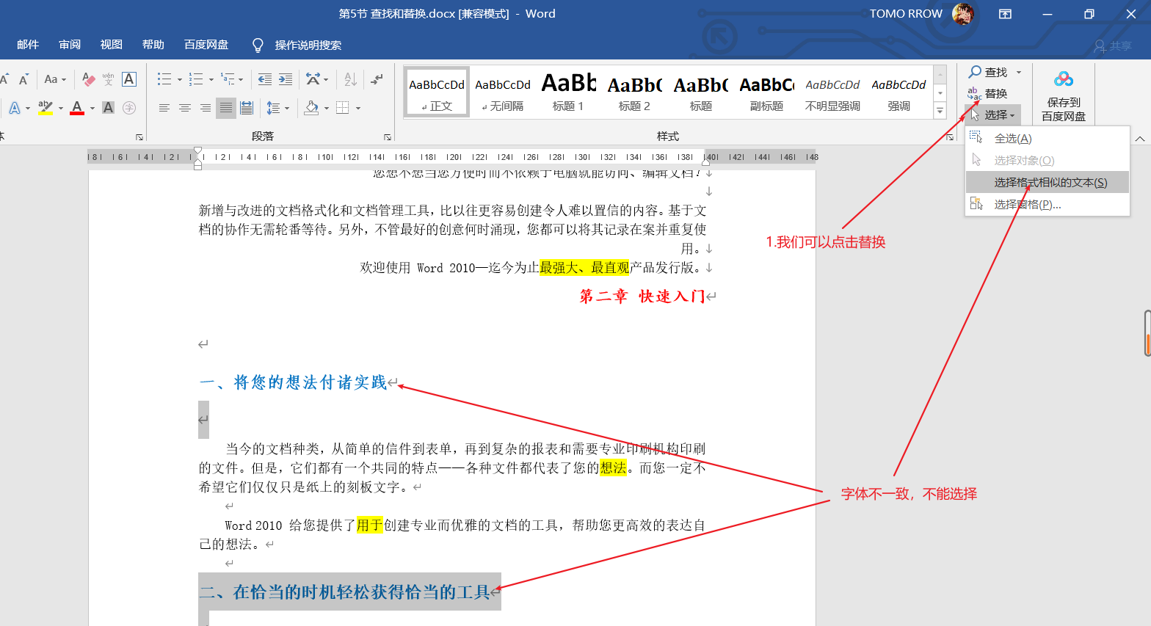This screenshot has width=1151, height=626.
Task: Click the 查找 find button
Action: click(989, 72)
